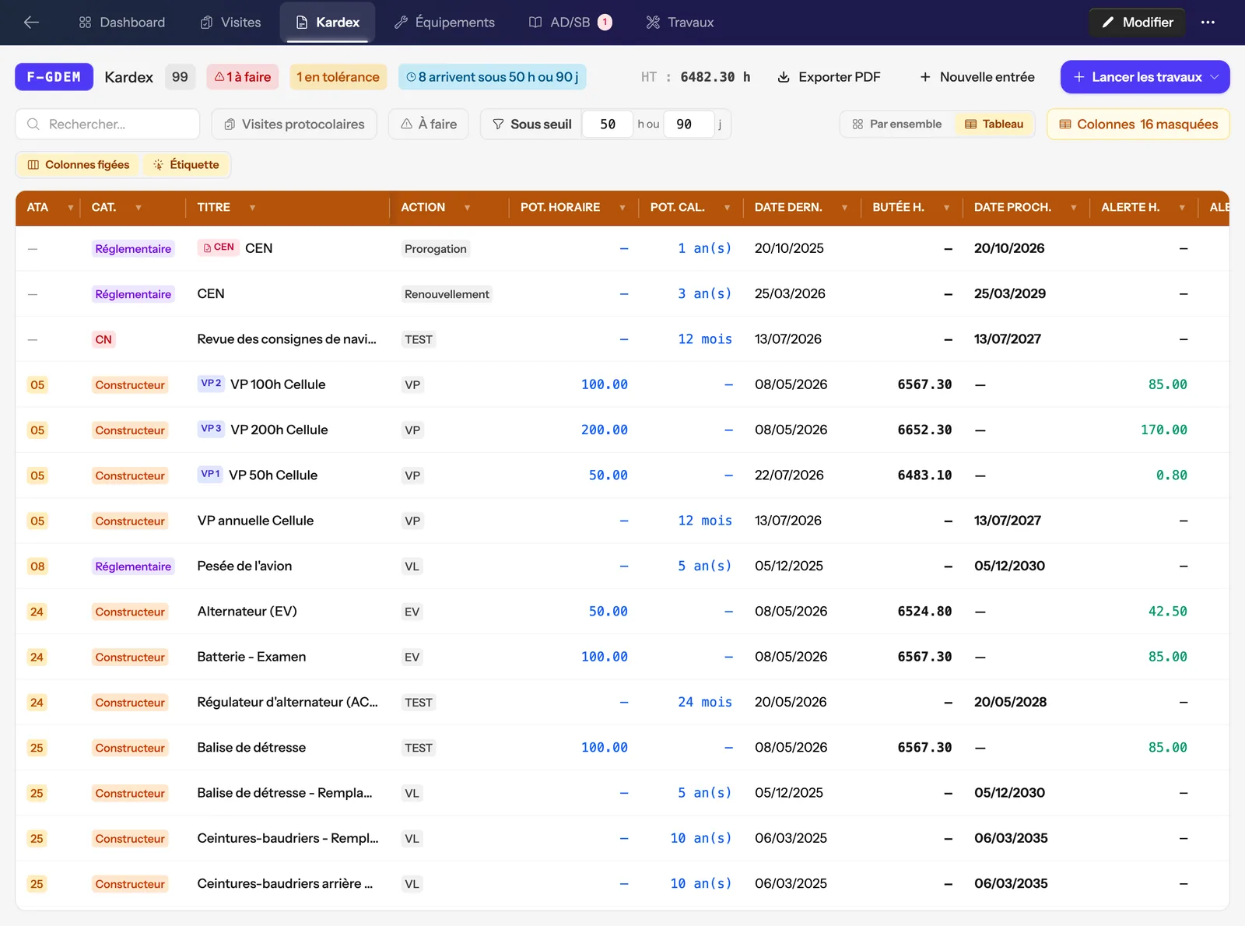Open the ACTION column filter dropdown
The image size is (1245, 926).
(x=467, y=208)
